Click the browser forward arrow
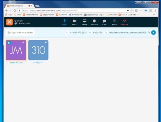The width and height of the screenshot is (161, 122). pyautogui.click(x=10, y=10)
